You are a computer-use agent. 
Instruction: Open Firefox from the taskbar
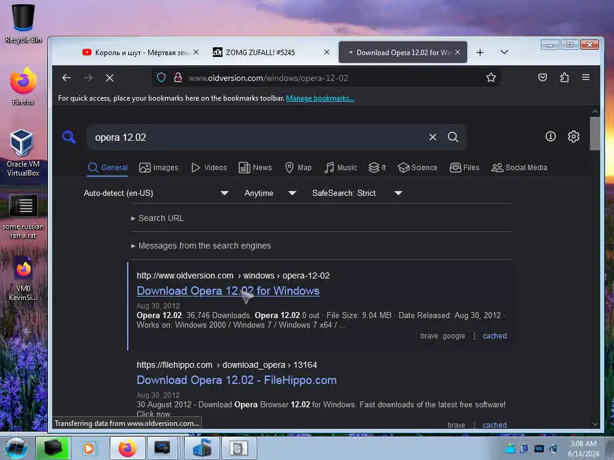pos(127,448)
